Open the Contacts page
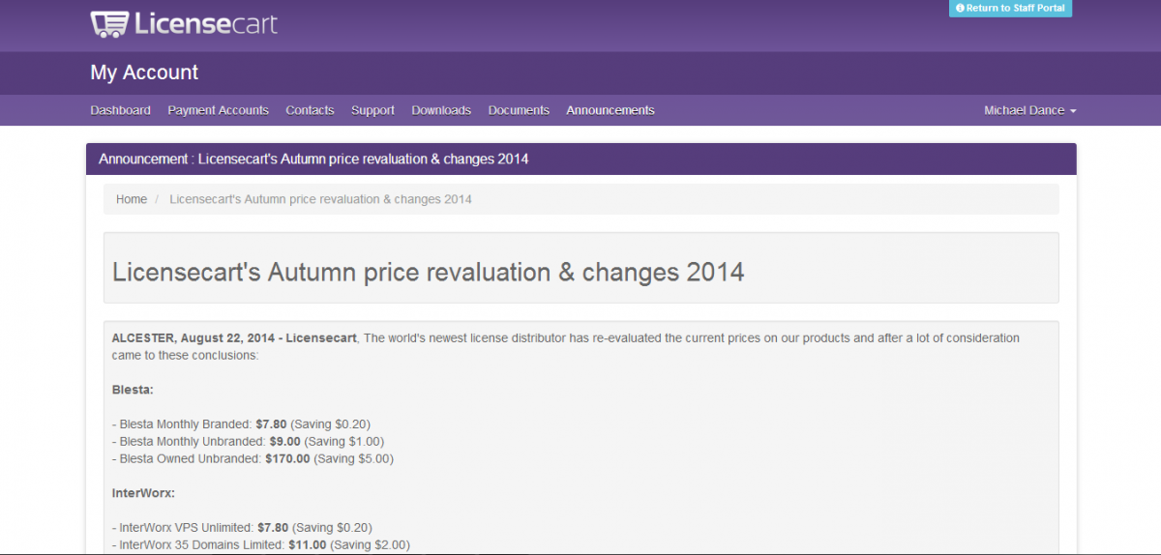This screenshot has height=555, width=1161. pyautogui.click(x=310, y=110)
